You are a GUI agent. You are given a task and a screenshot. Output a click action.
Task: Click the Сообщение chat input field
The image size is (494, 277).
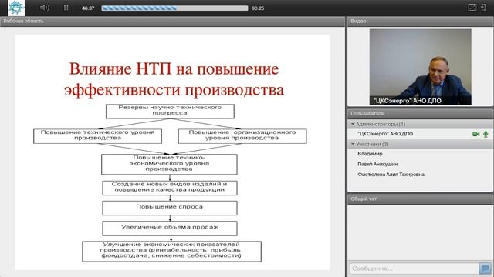pos(414,269)
